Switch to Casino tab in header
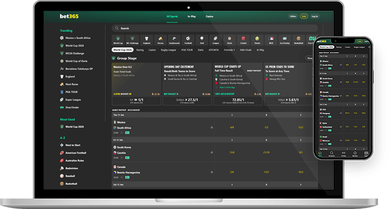The width and height of the screenshot is (389, 209). pos(209,16)
